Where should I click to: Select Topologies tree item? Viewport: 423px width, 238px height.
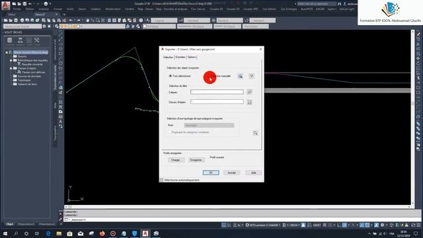click(x=24, y=81)
